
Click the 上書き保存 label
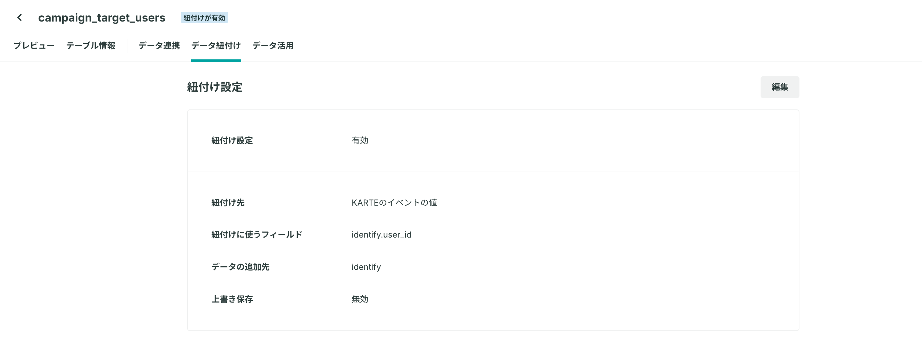[x=232, y=299]
